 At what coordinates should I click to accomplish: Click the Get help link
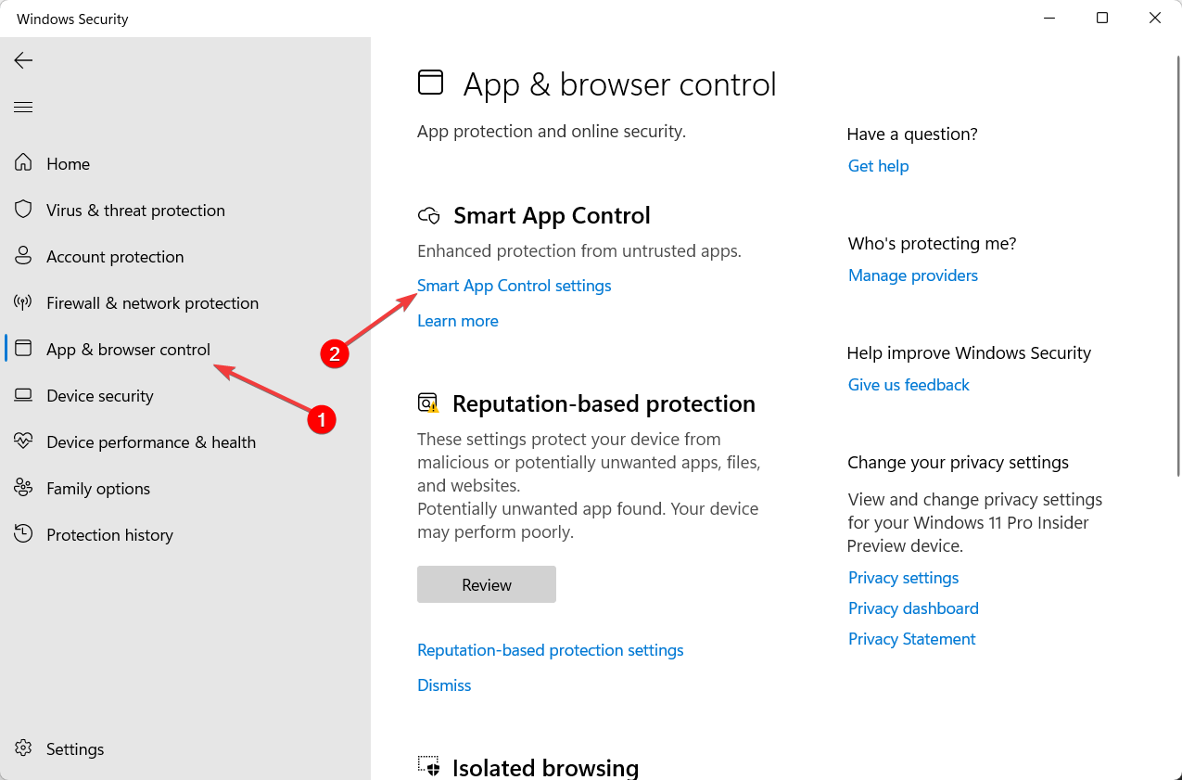(x=877, y=165)
